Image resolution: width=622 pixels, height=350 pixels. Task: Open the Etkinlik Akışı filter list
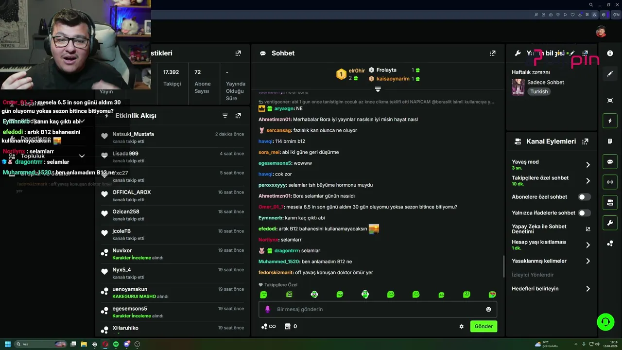[x=225, y=116]
